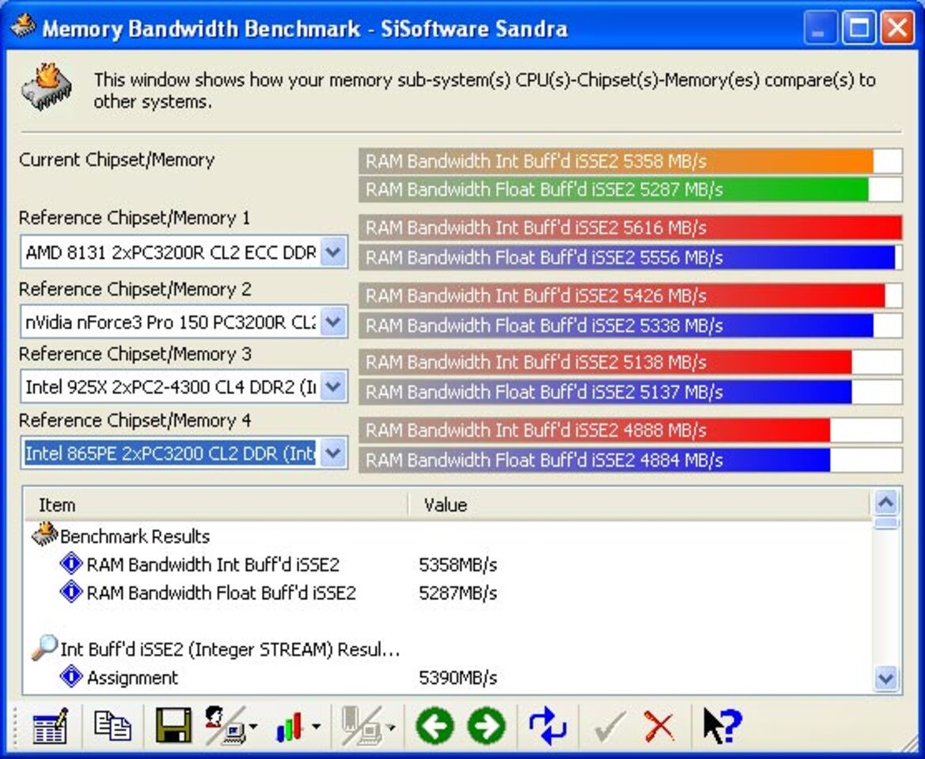Click the orange current Int 5358 MB/s bar
This screenshot has width=925, height=759.
point(631,161)
